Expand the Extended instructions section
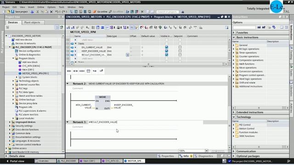 pyautogui.click(x=234, y=112)
